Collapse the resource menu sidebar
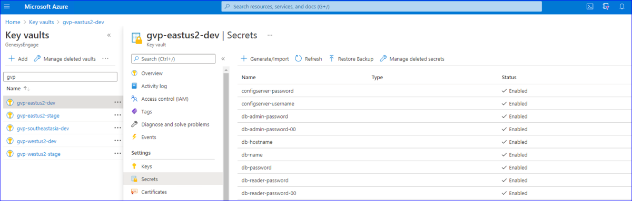This screenshot has width=632, height=201. click(x=223, y=59)
